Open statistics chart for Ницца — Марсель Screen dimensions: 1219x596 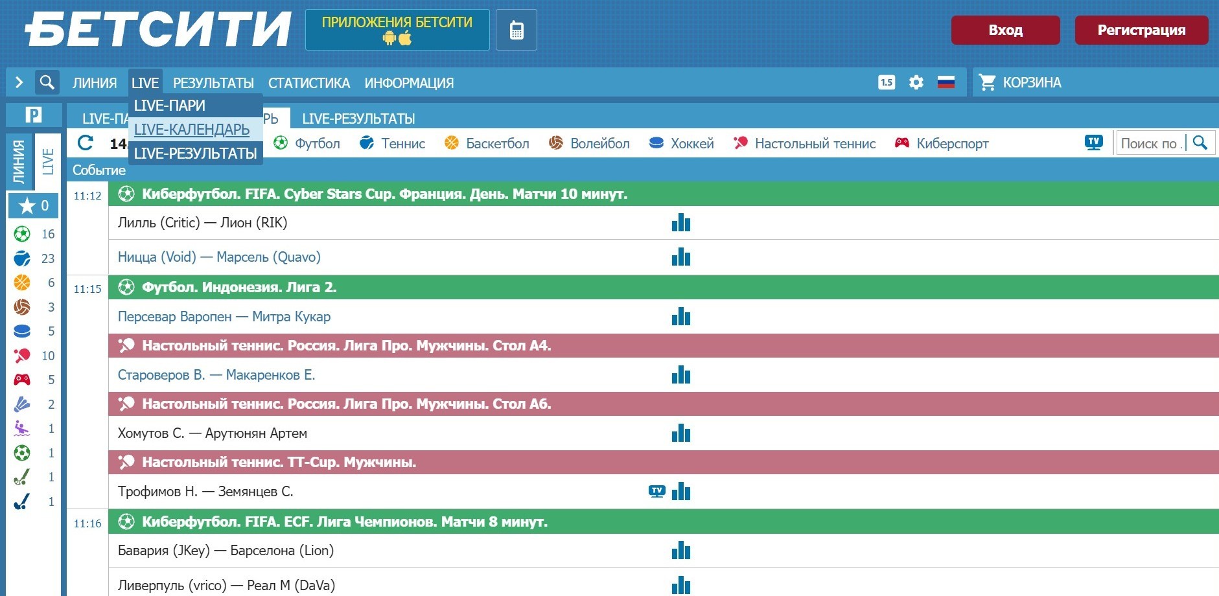(x=681, y=257)
